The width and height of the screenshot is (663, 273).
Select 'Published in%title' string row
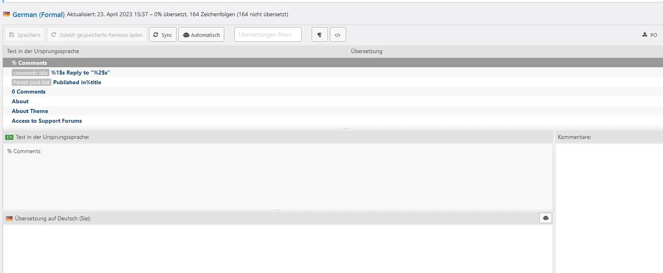(333, 82)
